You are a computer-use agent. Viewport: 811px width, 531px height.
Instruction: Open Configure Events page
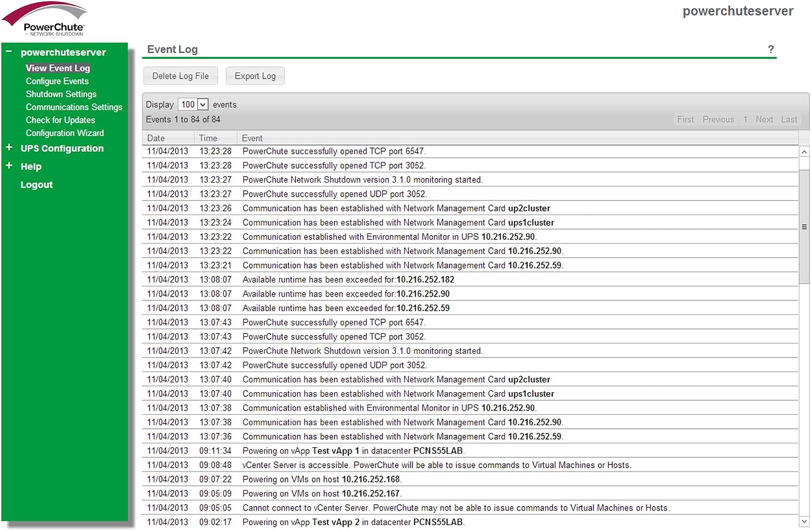(57, 81)
